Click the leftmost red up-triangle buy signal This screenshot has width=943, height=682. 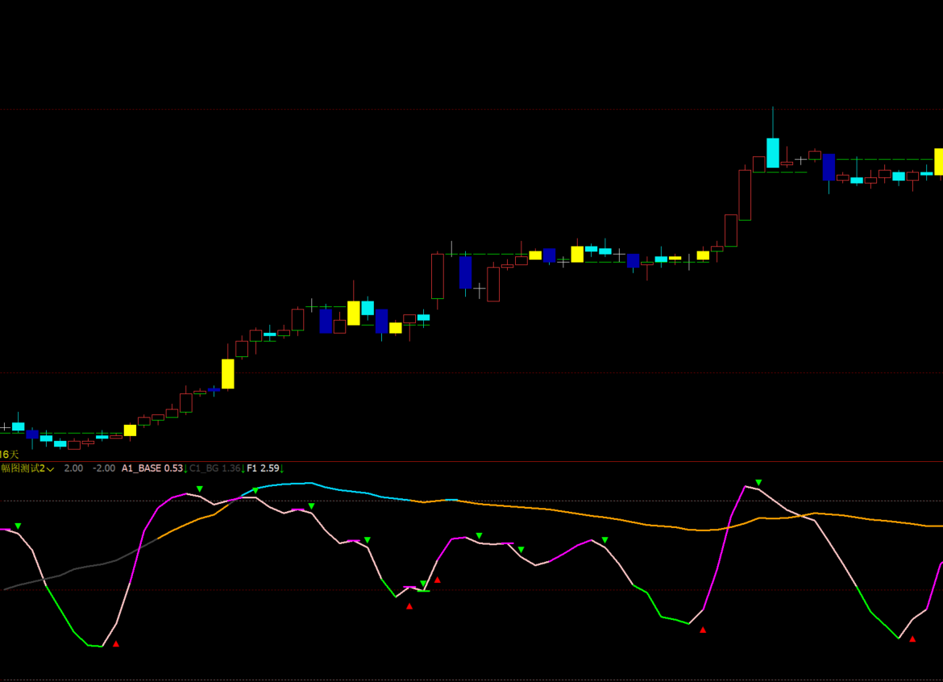point(116,643)
